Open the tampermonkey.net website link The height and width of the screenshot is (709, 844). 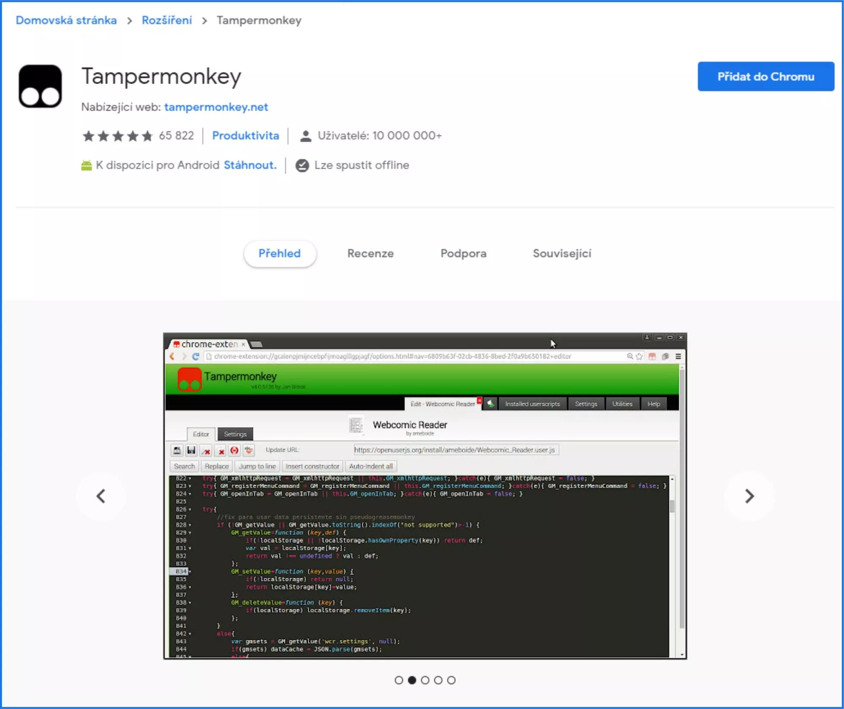click(x=216, y=107)
